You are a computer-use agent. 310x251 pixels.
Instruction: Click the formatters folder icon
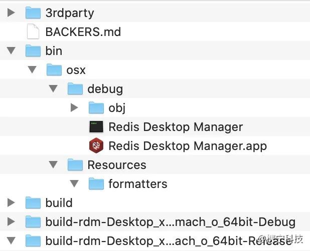click(x=96, y=183)
